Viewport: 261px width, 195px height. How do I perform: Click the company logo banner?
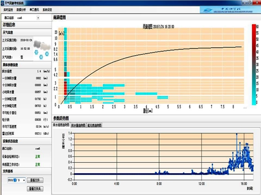coord(230,10)
